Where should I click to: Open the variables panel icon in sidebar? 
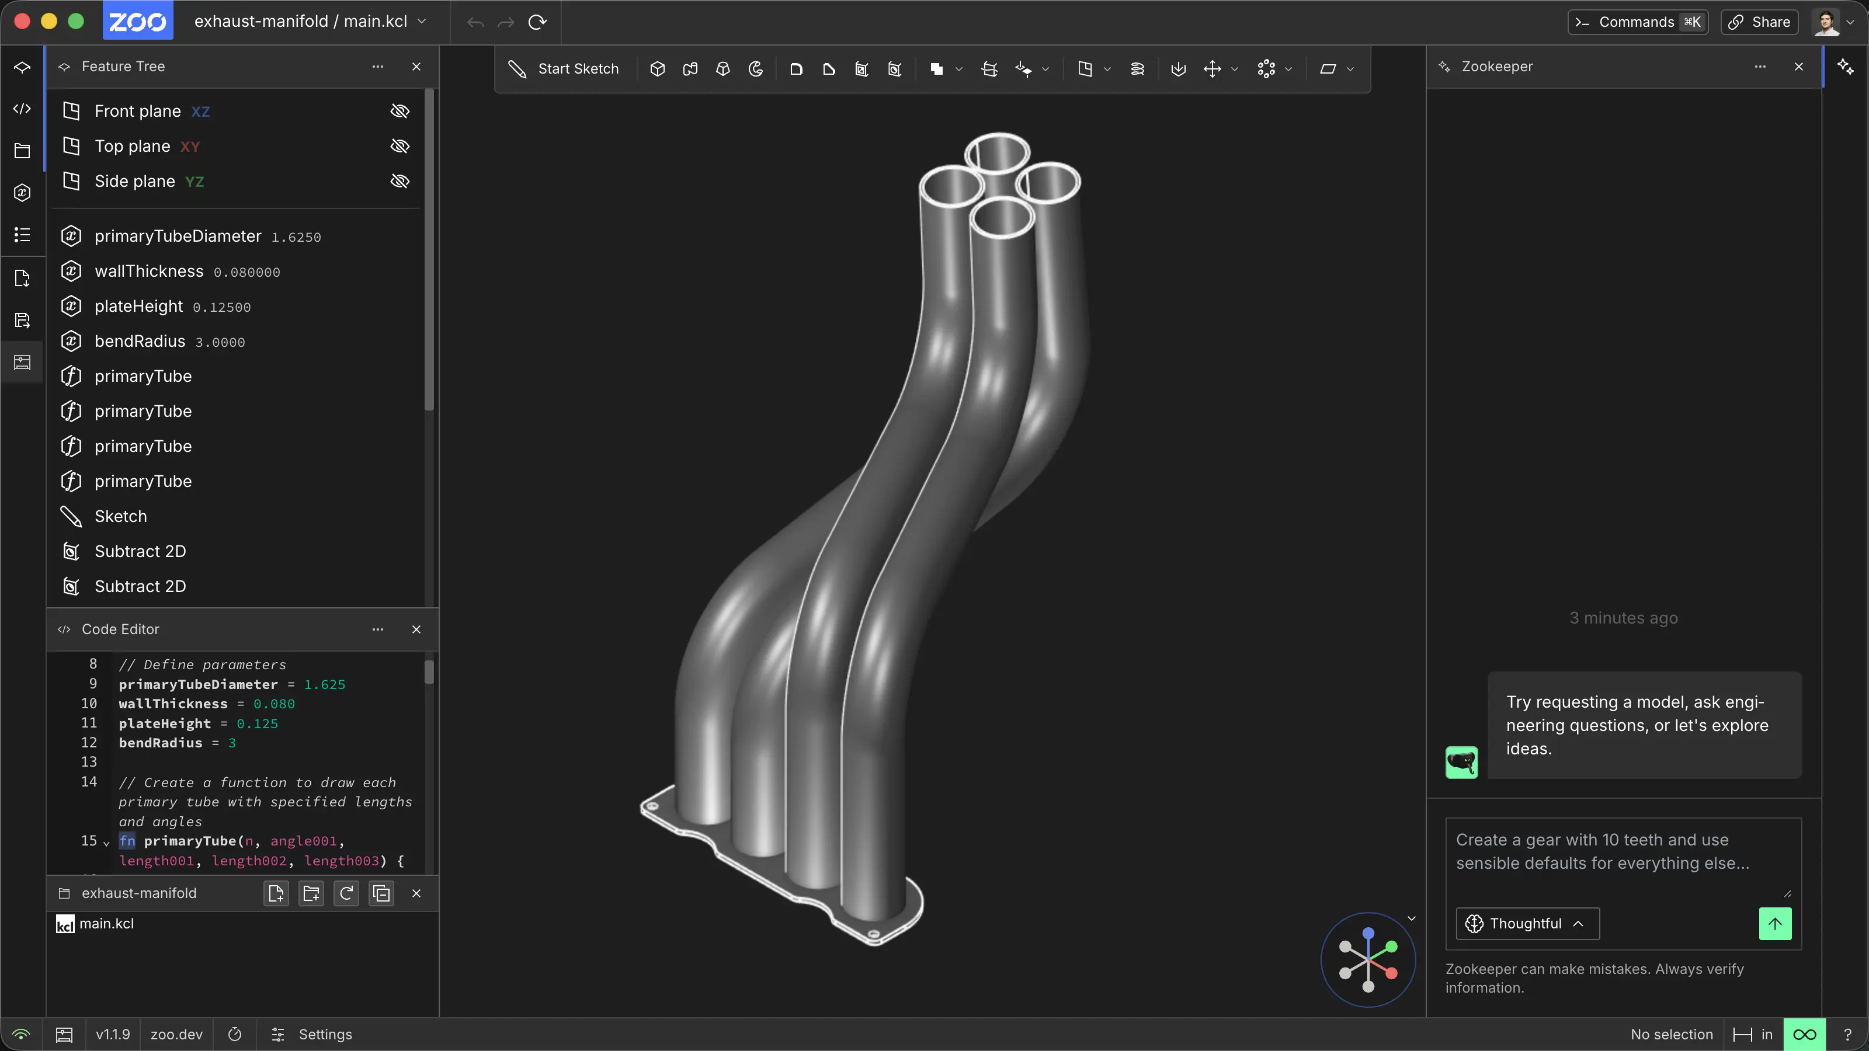[x=22, y=192]
